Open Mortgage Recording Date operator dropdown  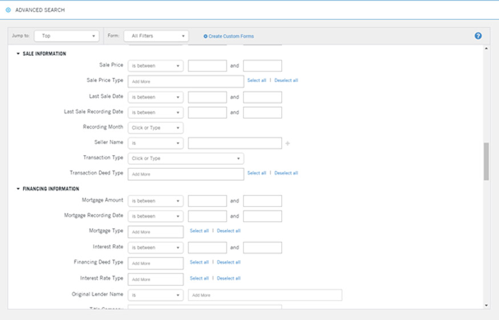pyautogui.click(x=156, y=216)
